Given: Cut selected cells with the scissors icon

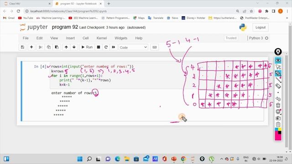Looking at the screenshot, I should click(41, 47).
